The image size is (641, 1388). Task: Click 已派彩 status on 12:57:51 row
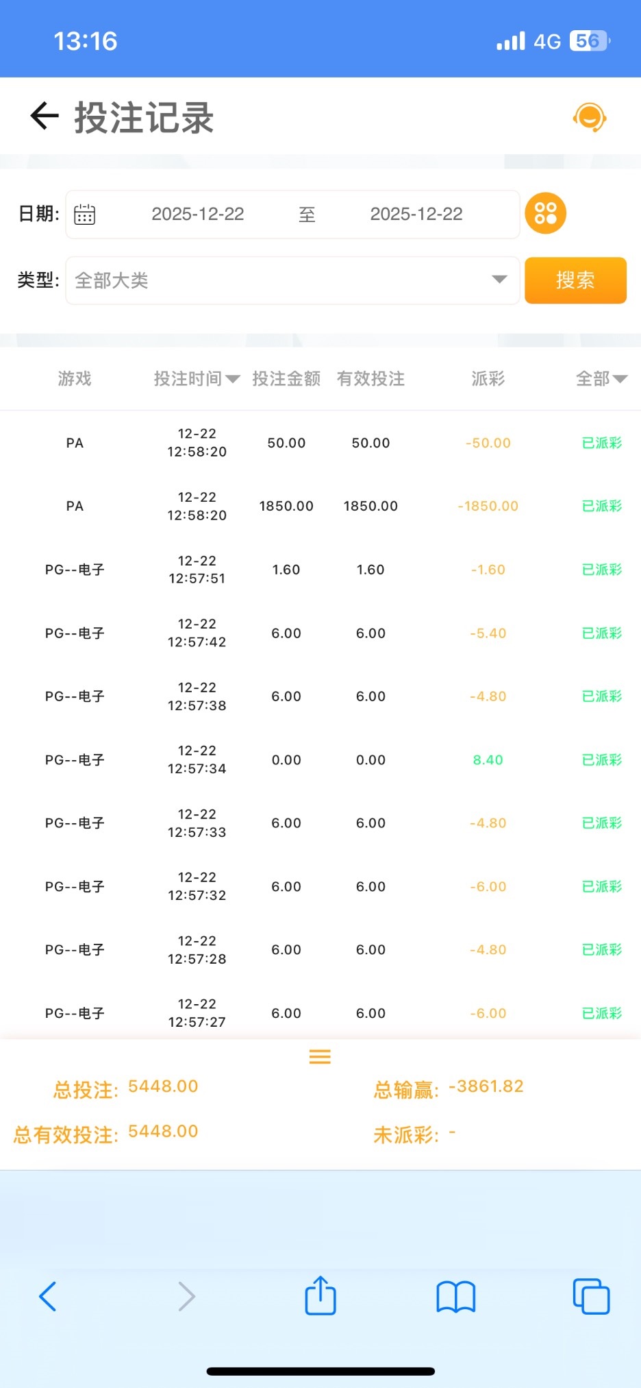(x=601, y=570)
